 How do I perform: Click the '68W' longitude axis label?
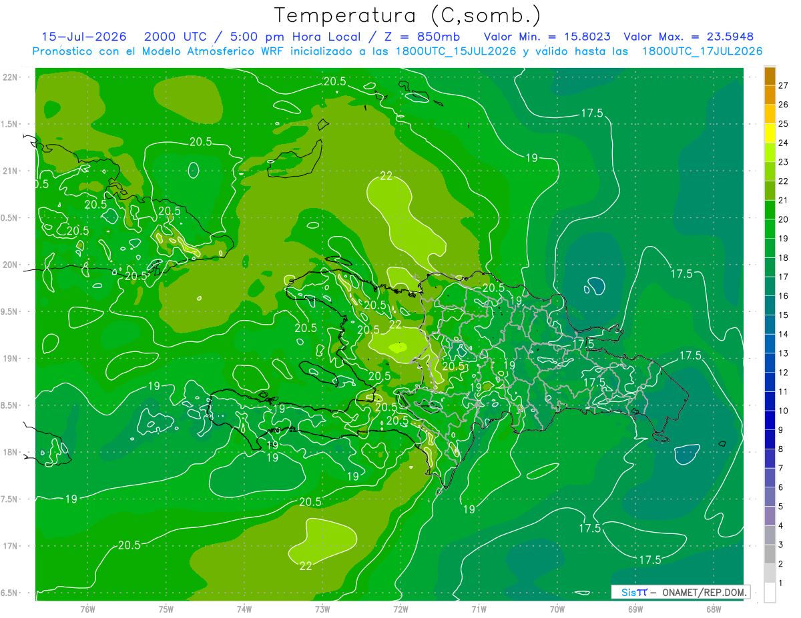(x=713, y=609)
